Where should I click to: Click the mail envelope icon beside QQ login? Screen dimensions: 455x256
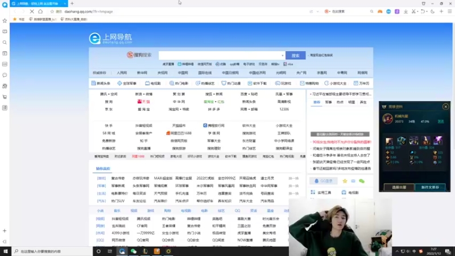pos(353,181)
